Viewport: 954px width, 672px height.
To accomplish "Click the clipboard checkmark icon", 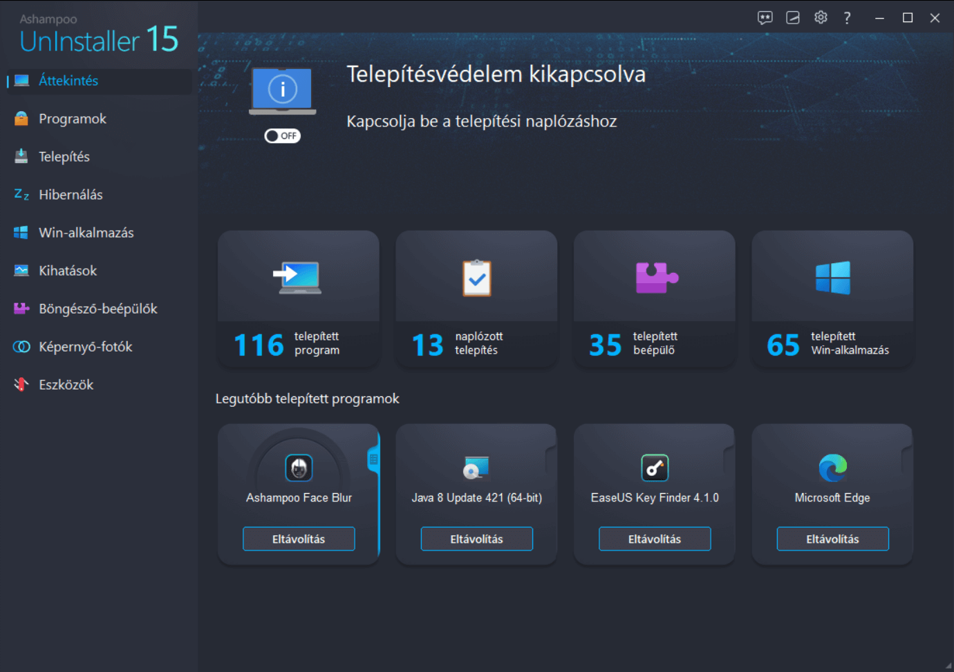I will click(x=477, y=278).
